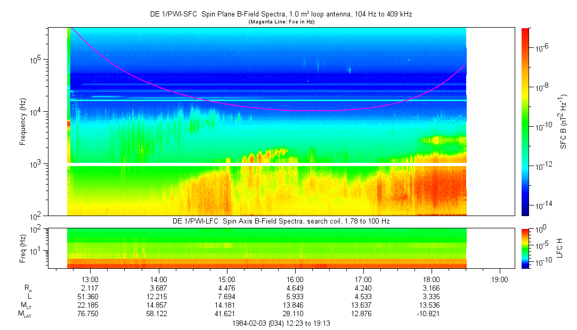Click the LFC H color scale bar

click(x=525, y=248)
